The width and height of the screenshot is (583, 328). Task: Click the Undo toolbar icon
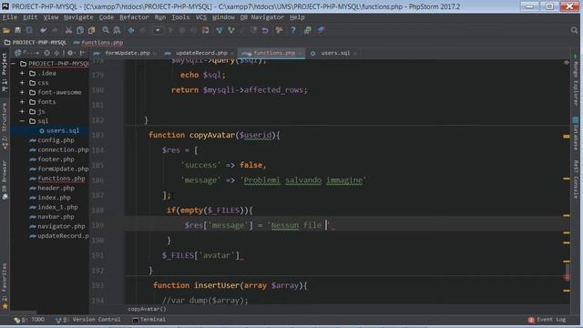[x=43, y=30]
